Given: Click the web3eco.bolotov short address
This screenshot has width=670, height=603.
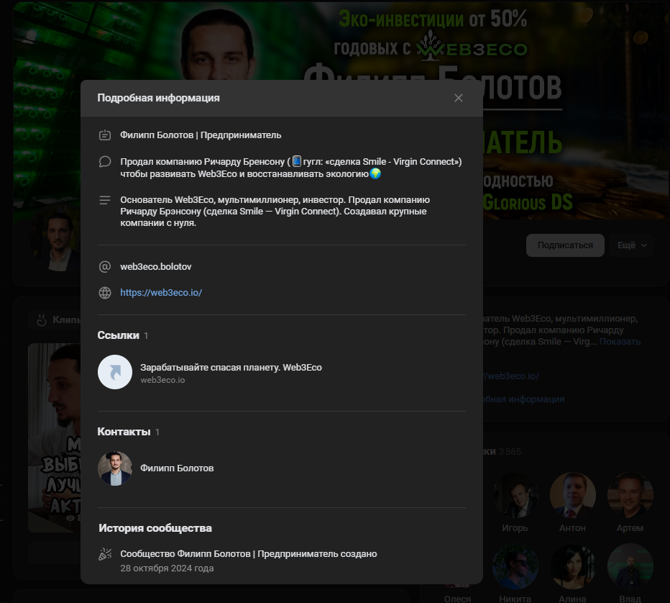Looking at the screenshot, I should [155, 266].
